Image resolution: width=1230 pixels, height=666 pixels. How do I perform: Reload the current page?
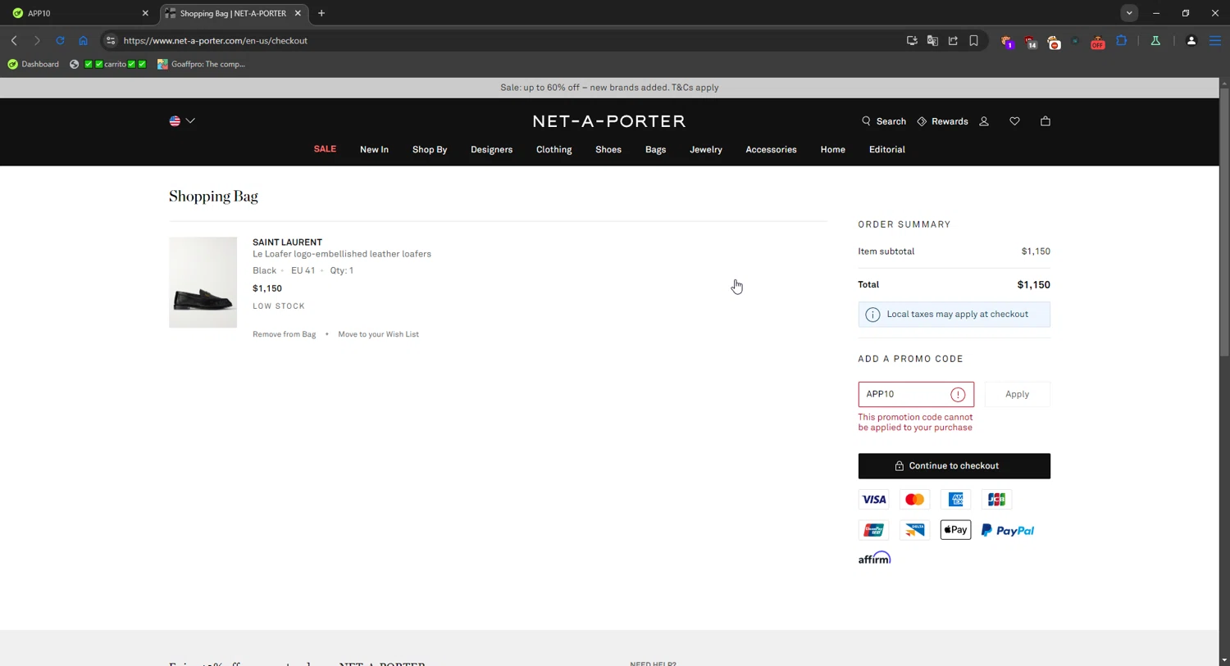pyautogui.click(x=60, y=40)
